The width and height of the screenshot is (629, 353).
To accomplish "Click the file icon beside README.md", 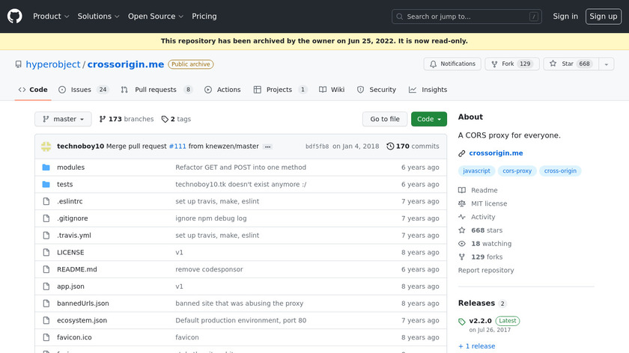I will coord(46,269).
